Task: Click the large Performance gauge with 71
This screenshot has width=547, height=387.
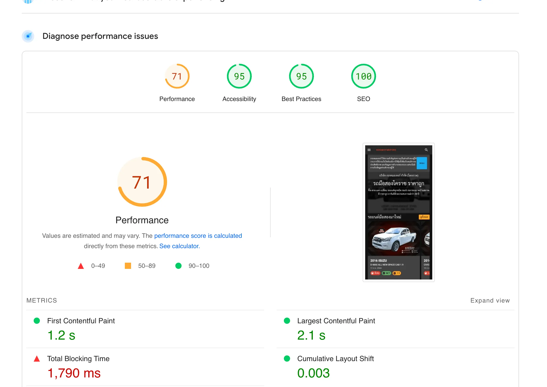Action: coord(142,182)
